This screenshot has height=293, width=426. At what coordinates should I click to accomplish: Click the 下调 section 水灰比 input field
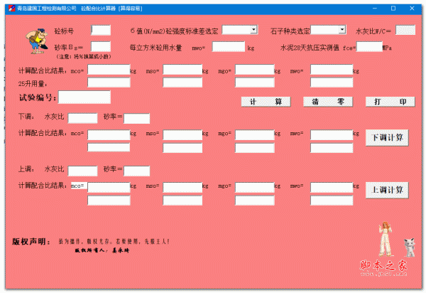point(82,118)
